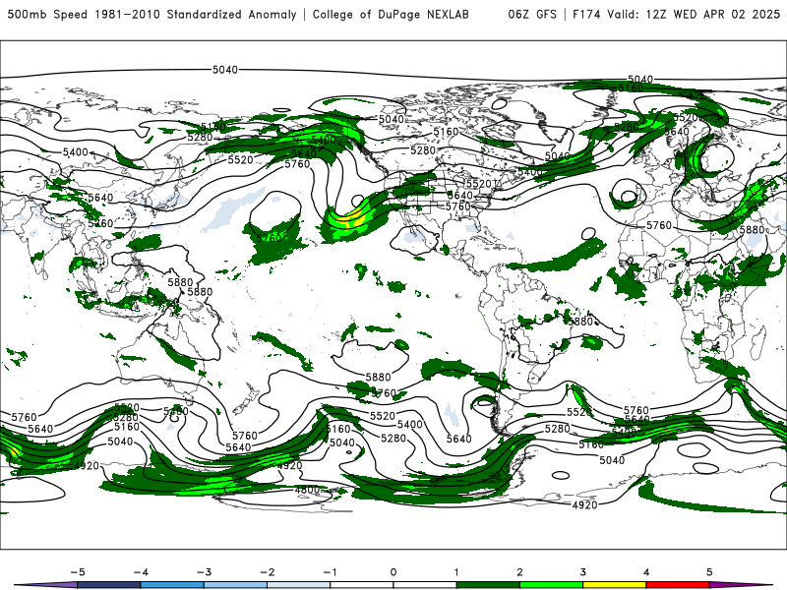The height and width of the screenshot is (590, 787).
Task: Click the positive '2' colorbar tick label
Action: point(520,572)
